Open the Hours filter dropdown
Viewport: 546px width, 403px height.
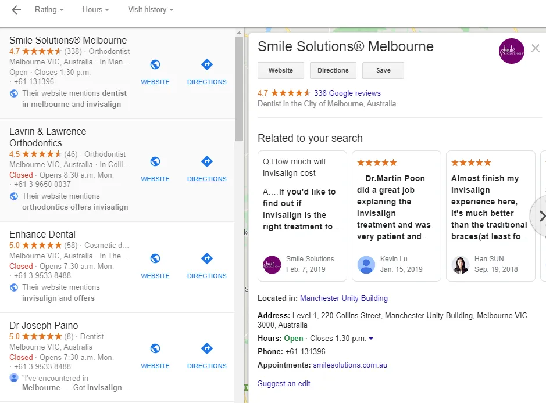pyautogui.click(x=95, y=10)
